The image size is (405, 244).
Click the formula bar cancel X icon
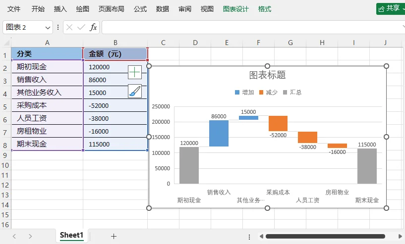[69, 27]
